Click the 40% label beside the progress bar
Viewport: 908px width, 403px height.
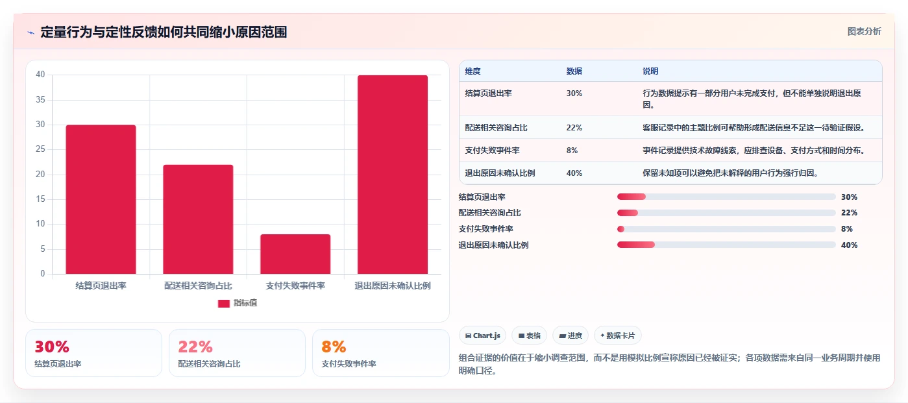[849, 245]
